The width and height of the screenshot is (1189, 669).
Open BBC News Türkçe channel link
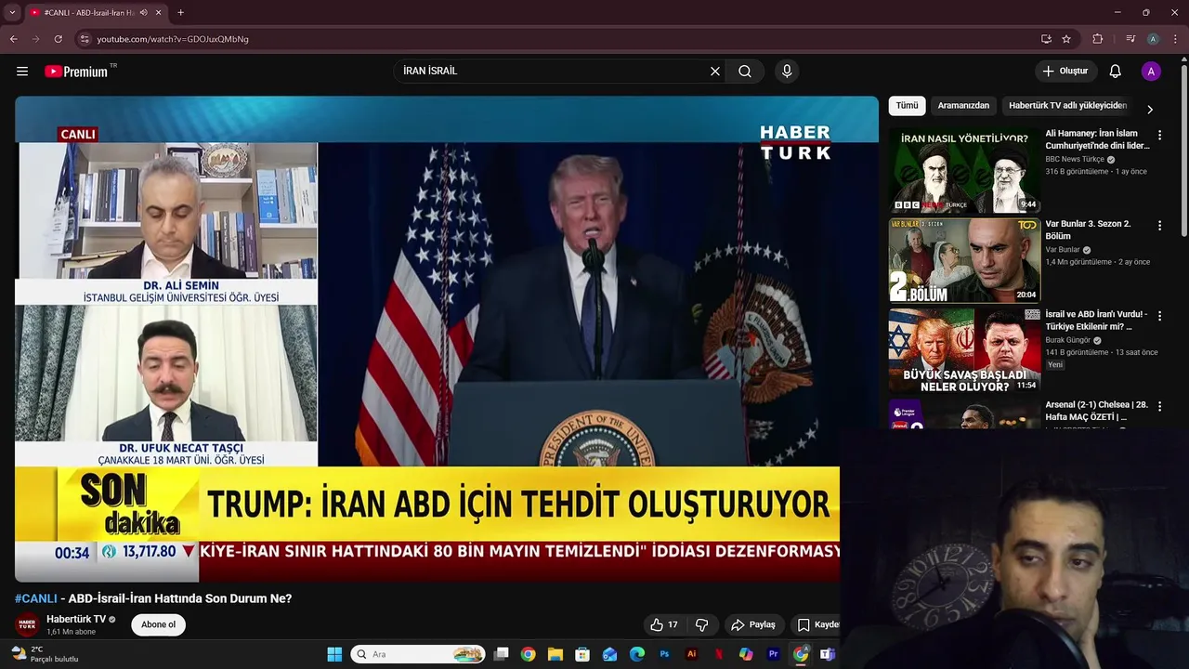point(1075,159)
